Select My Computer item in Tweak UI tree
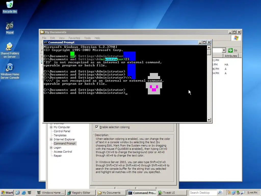 (x=62, y=127)
